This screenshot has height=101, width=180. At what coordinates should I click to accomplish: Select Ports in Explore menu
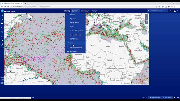[x=75, y=27]
